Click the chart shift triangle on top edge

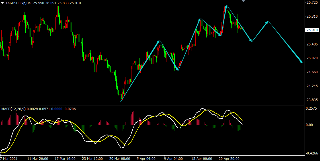243,1
